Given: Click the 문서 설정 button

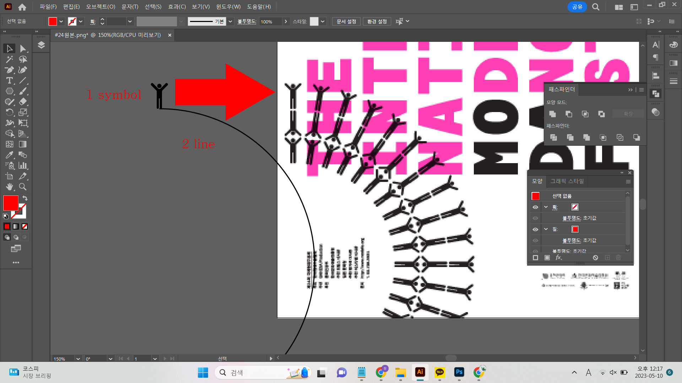Looking at the screenshot, I should coord(346,21).
